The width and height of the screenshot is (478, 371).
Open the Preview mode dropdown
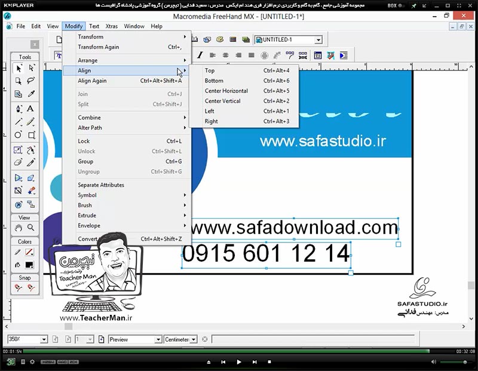pyautogui.click(x=158, y=339)
